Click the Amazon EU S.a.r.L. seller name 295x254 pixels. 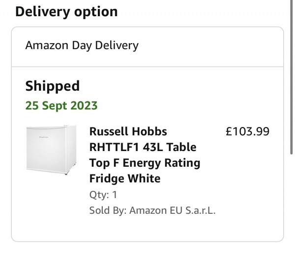[x=173, y=210]
